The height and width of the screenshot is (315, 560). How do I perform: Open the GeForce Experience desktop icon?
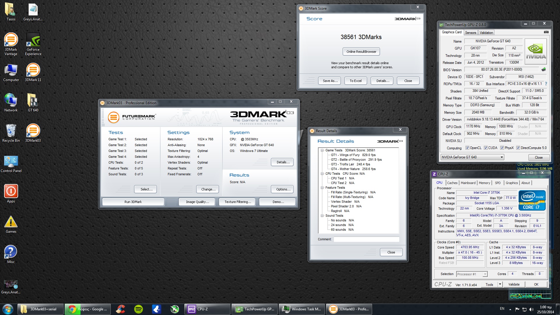pyautogui.click(x=33, y=44)
